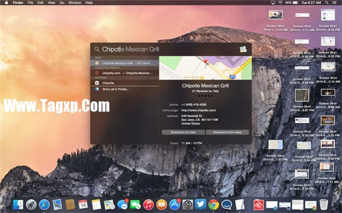Open Safari compass icon in dock

(x=44, y=204)
